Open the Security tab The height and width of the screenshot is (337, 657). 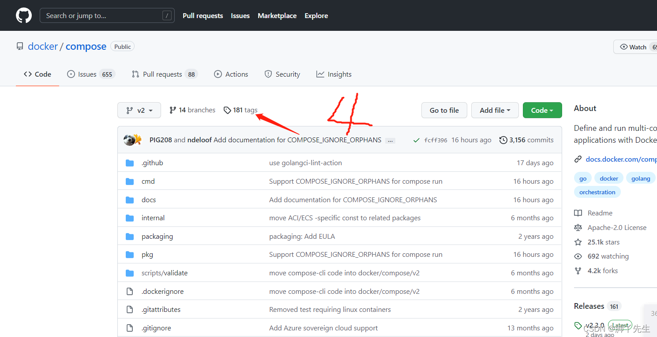tap(282, 74)
